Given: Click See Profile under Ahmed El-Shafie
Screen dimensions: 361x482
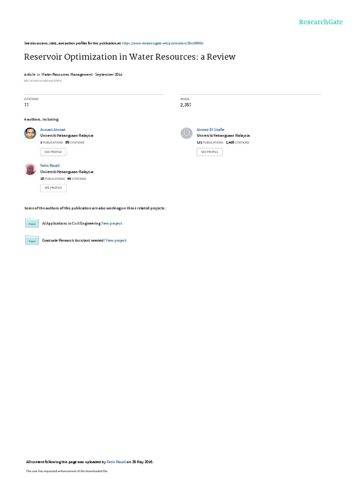Looking at the screenshot, I should tap(210, 152).
